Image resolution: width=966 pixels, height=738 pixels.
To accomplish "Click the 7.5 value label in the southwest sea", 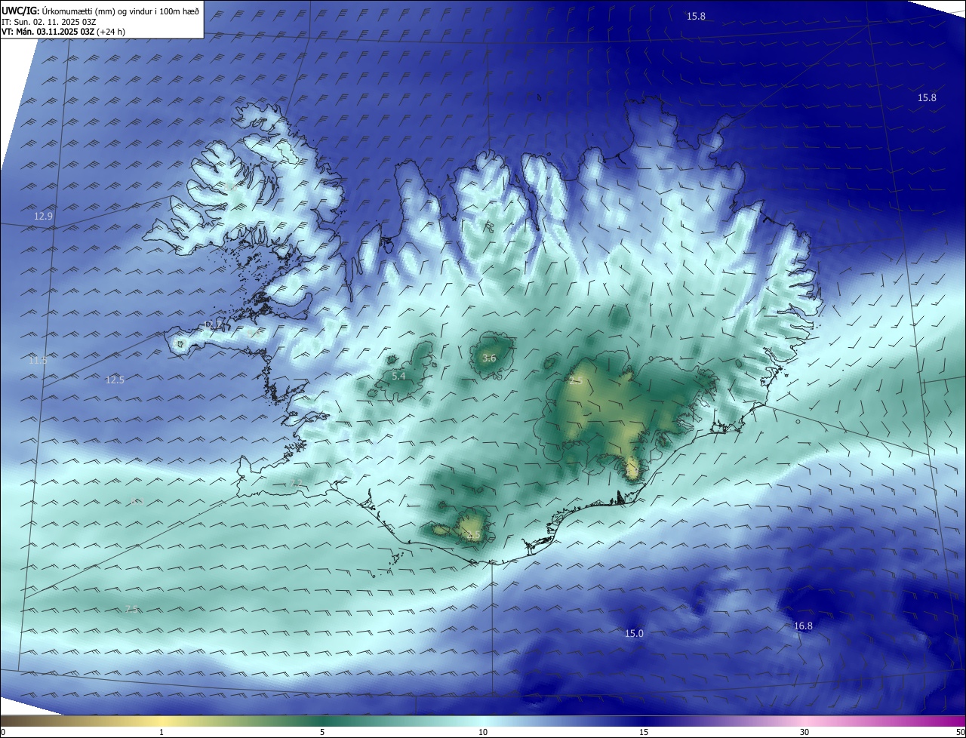I will [x=132, y=609].
